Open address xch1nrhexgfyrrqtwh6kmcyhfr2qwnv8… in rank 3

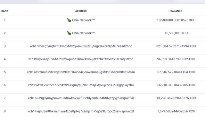pos(81,46)
